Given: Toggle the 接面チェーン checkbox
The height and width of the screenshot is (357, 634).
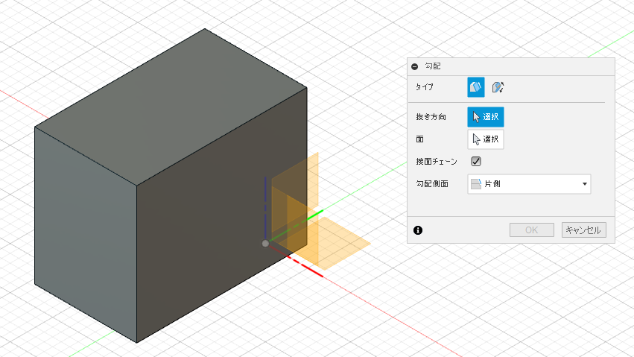Looking at the screenshot, I should [476, 161].
